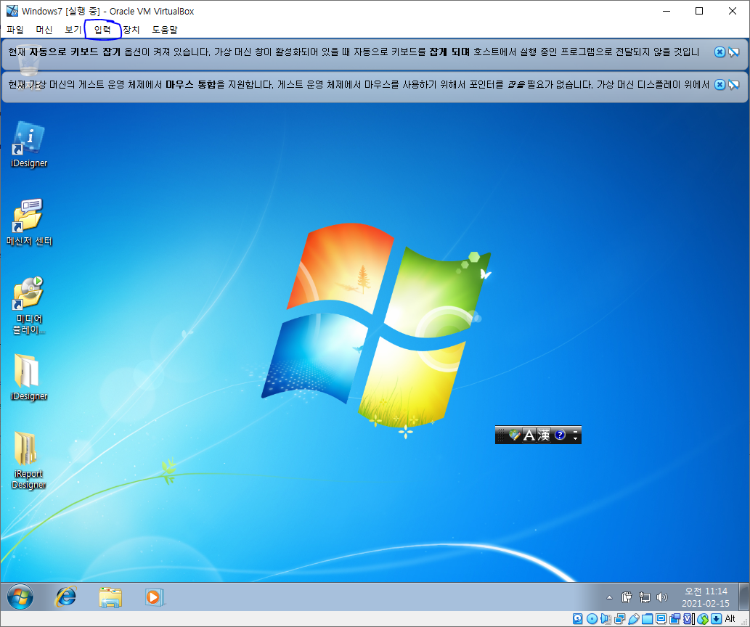The height and width of the screenshot is (627, 750).
Task: Click the language bar drag handle
Action: [500, 435]
